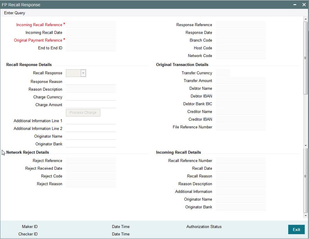
Task: Click the File Reference Number field
Action: coord(241,127)
